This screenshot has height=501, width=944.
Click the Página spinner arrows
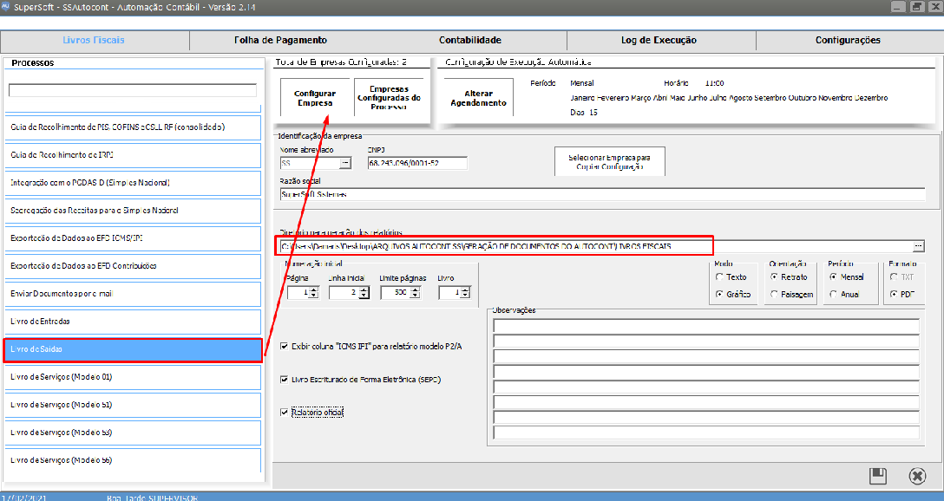point(316,293)
